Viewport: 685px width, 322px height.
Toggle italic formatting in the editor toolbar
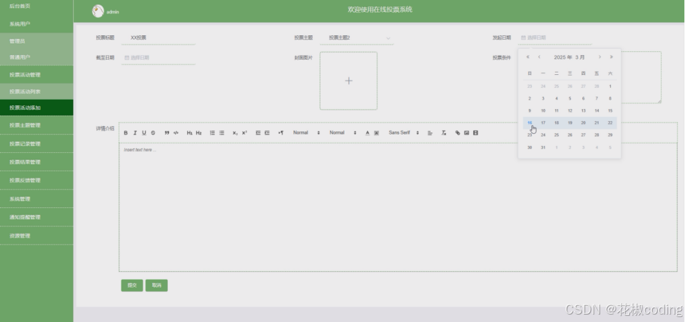(x=135, y=133)
